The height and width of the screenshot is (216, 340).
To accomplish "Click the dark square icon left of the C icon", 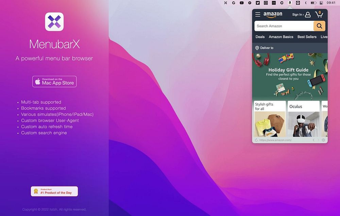I will pyautogui.click(x=274, y=3).
